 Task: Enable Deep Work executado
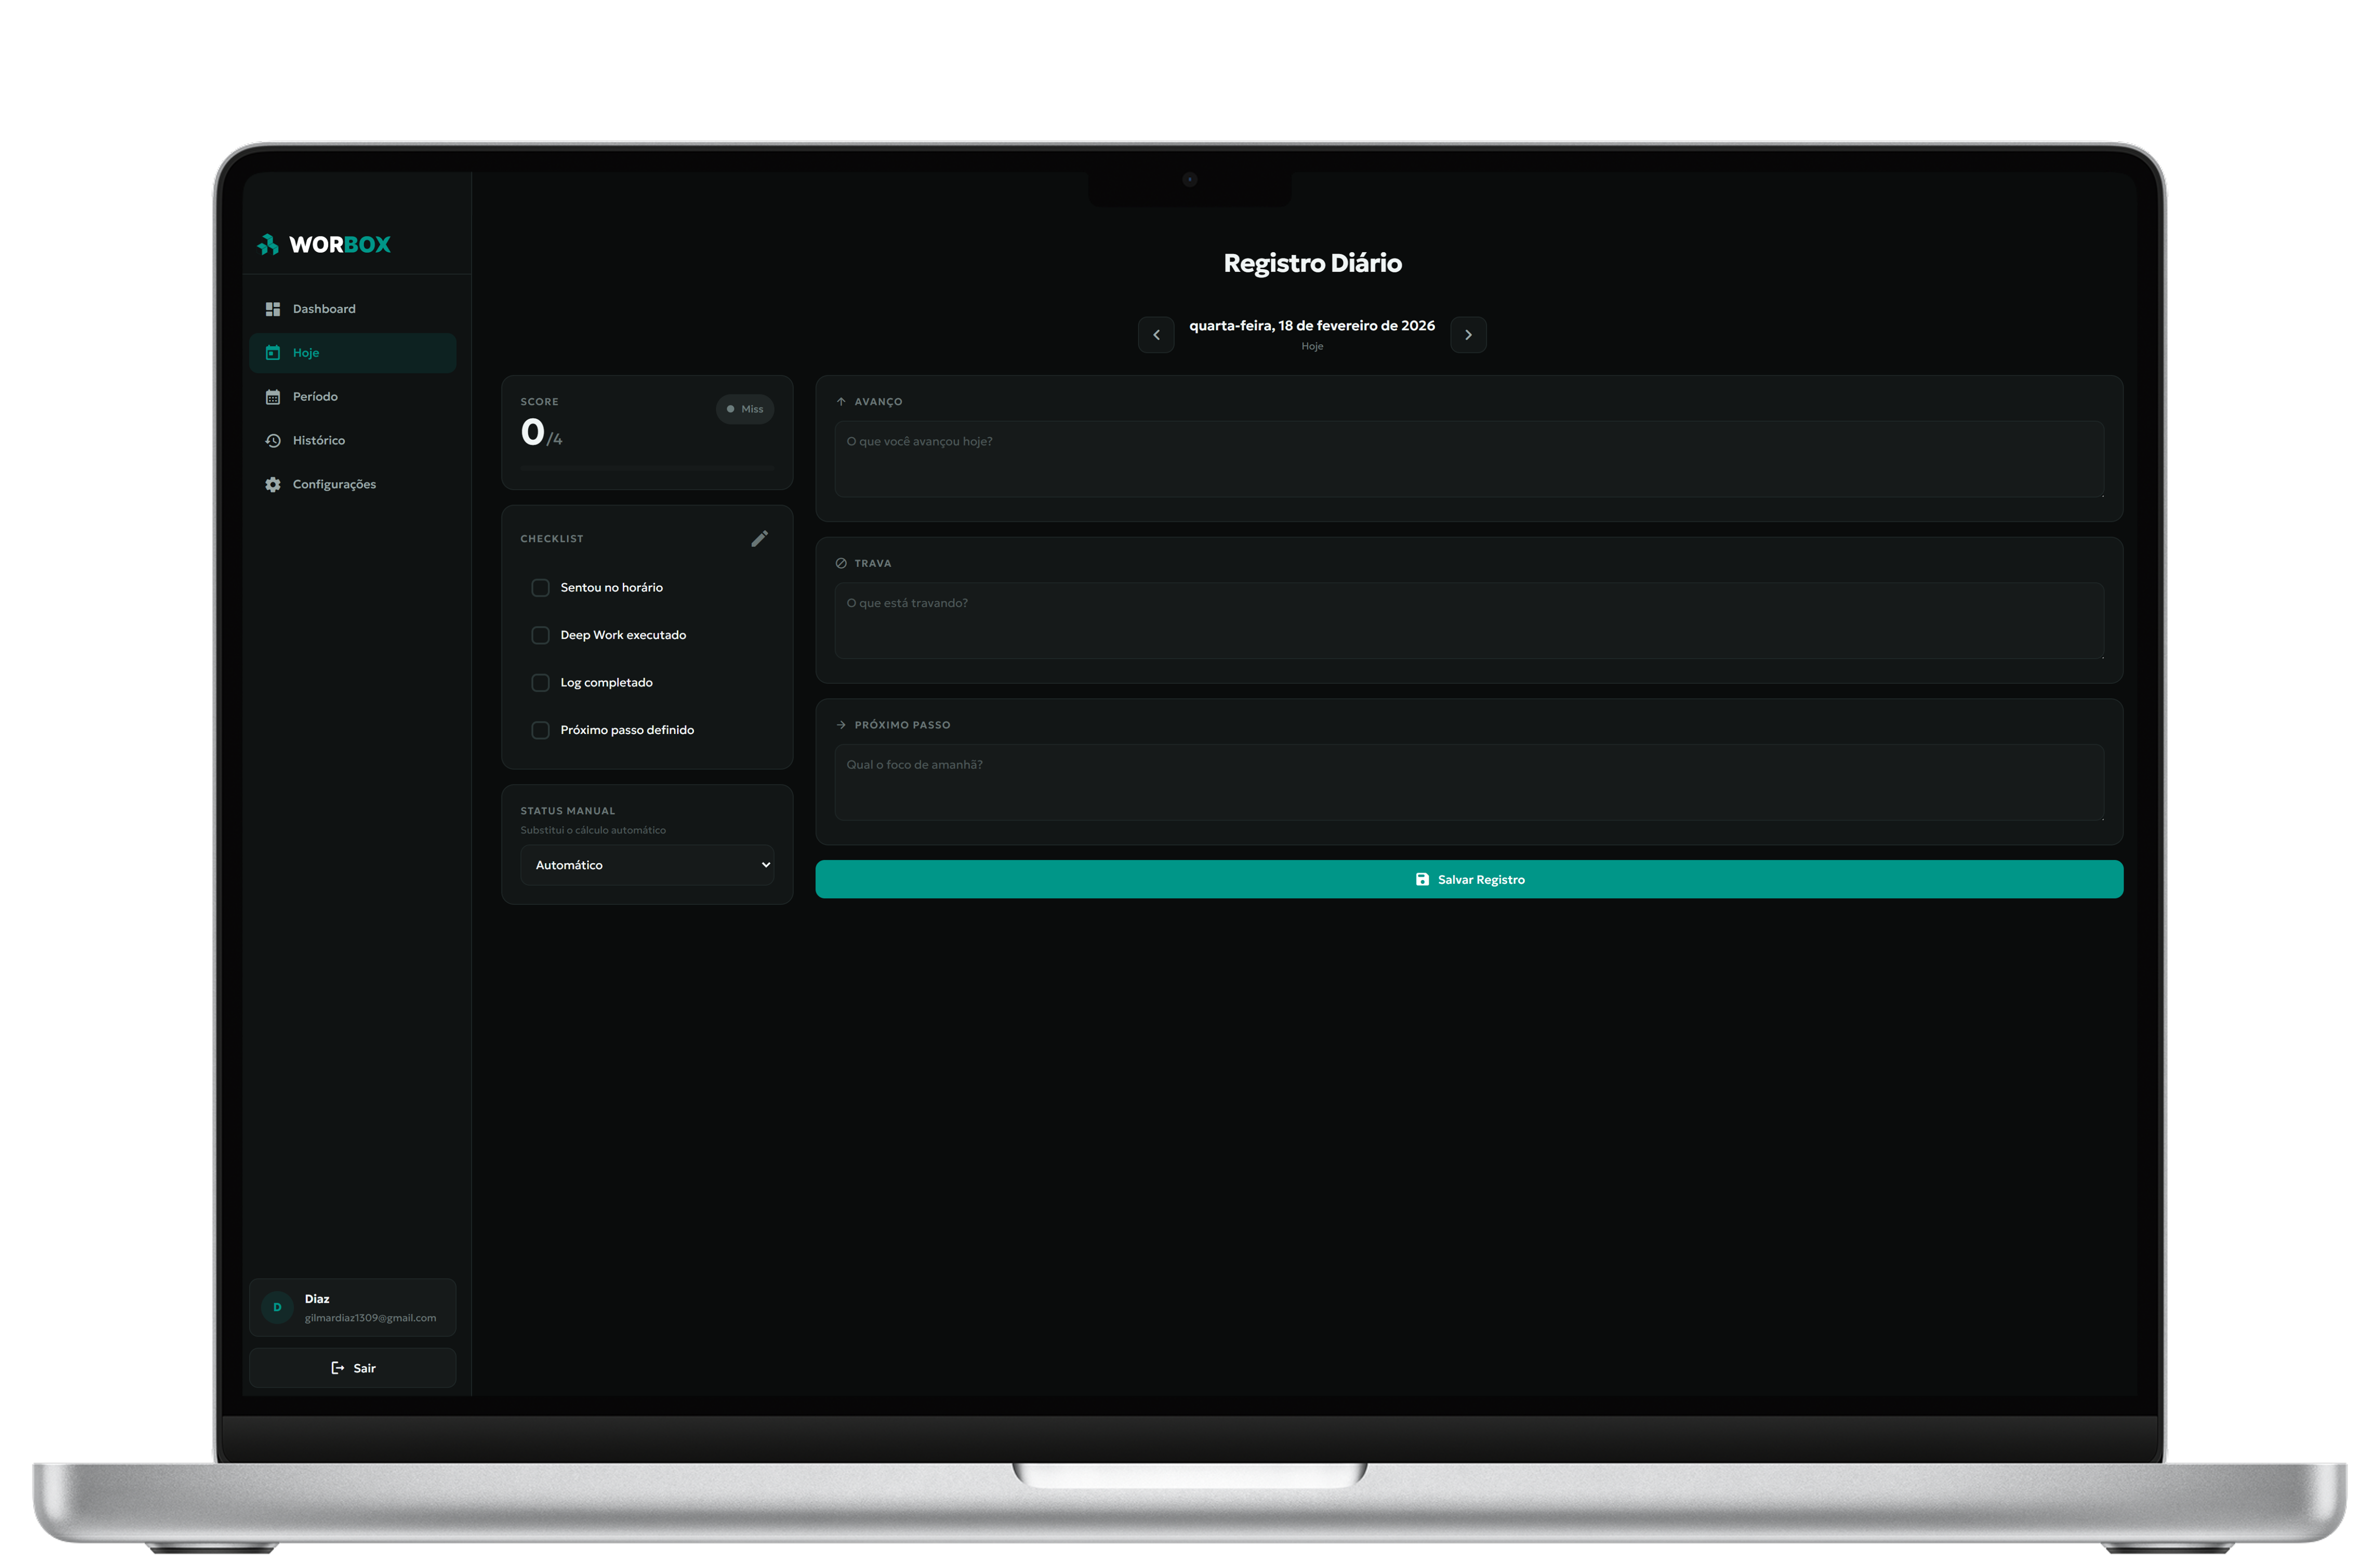click(x=540, y=635)
